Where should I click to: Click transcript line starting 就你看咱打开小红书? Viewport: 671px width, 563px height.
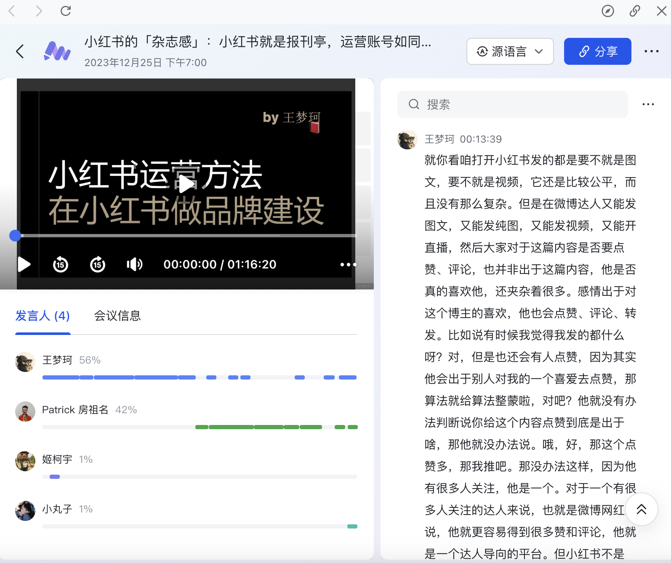530,160
